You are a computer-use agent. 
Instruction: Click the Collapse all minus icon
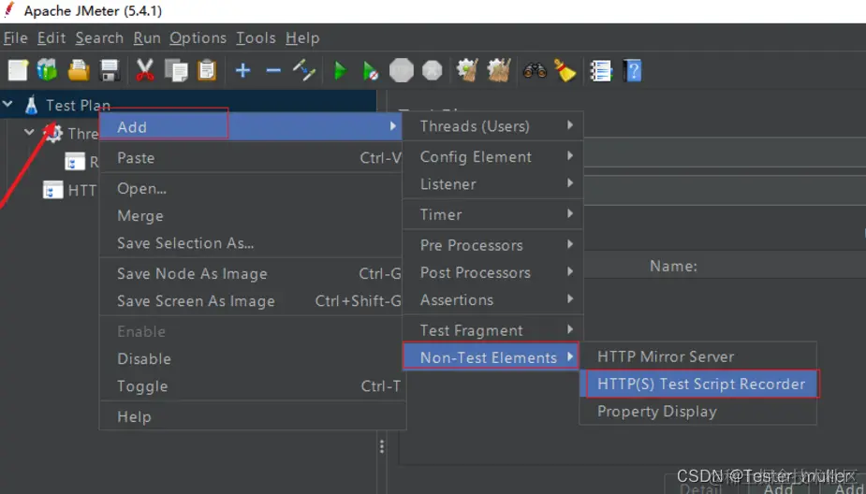[x=273, y=71]
